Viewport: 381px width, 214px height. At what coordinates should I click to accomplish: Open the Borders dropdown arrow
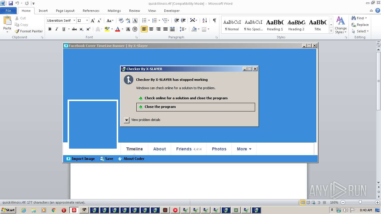[x=208, y=29]
